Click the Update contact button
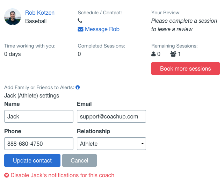Viewport: 224px width, 188px height. (32, 160)
